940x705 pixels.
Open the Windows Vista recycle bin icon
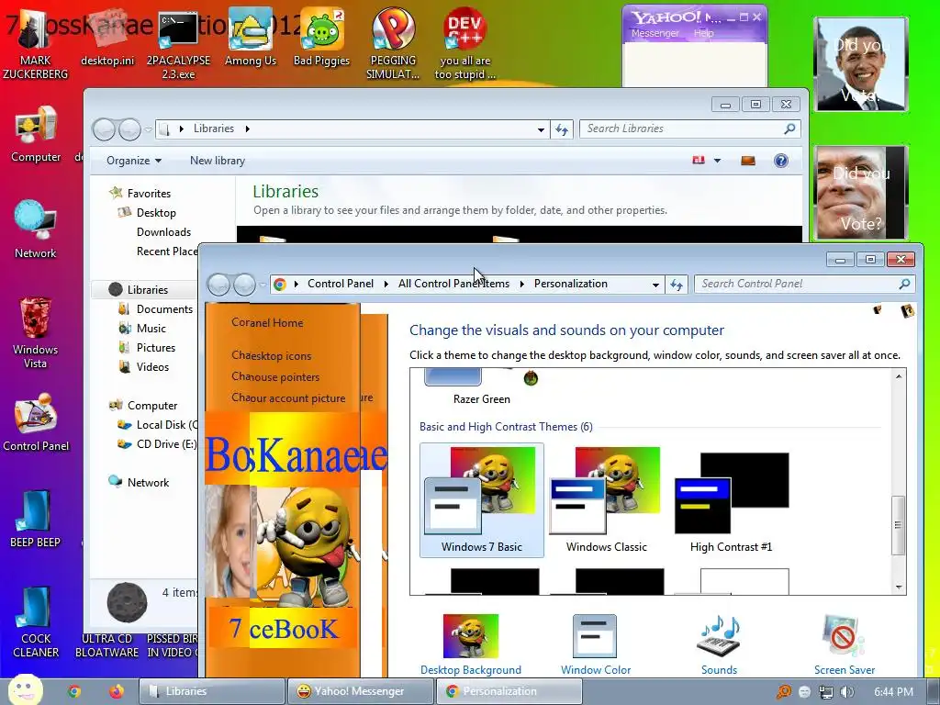click(36, 332)
